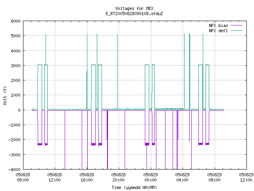Click the green line sample for NPI defl

236,31
